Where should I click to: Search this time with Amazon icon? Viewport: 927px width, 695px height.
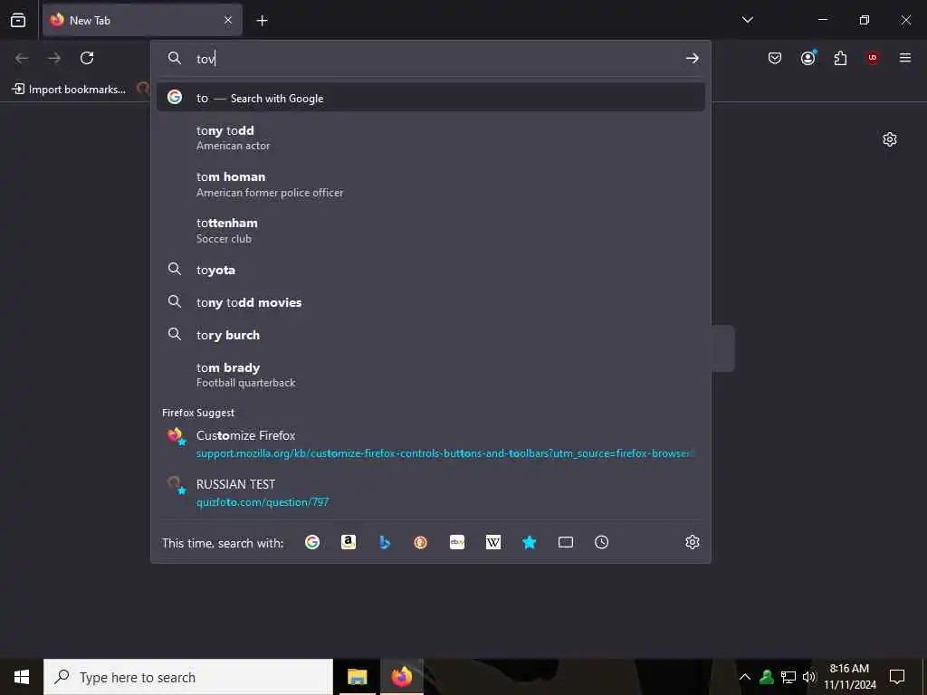pyautogui.click(x=349, y=542)
